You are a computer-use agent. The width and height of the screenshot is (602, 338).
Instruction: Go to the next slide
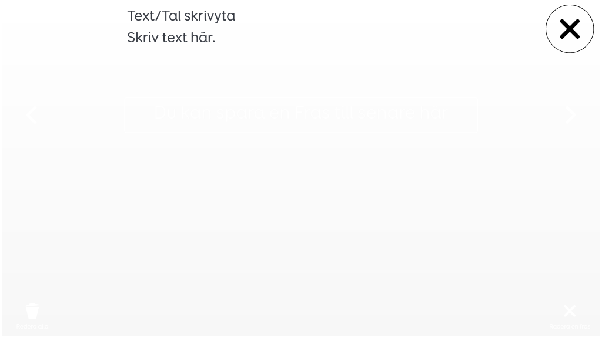pyautogui.click(x=570, y=115)
